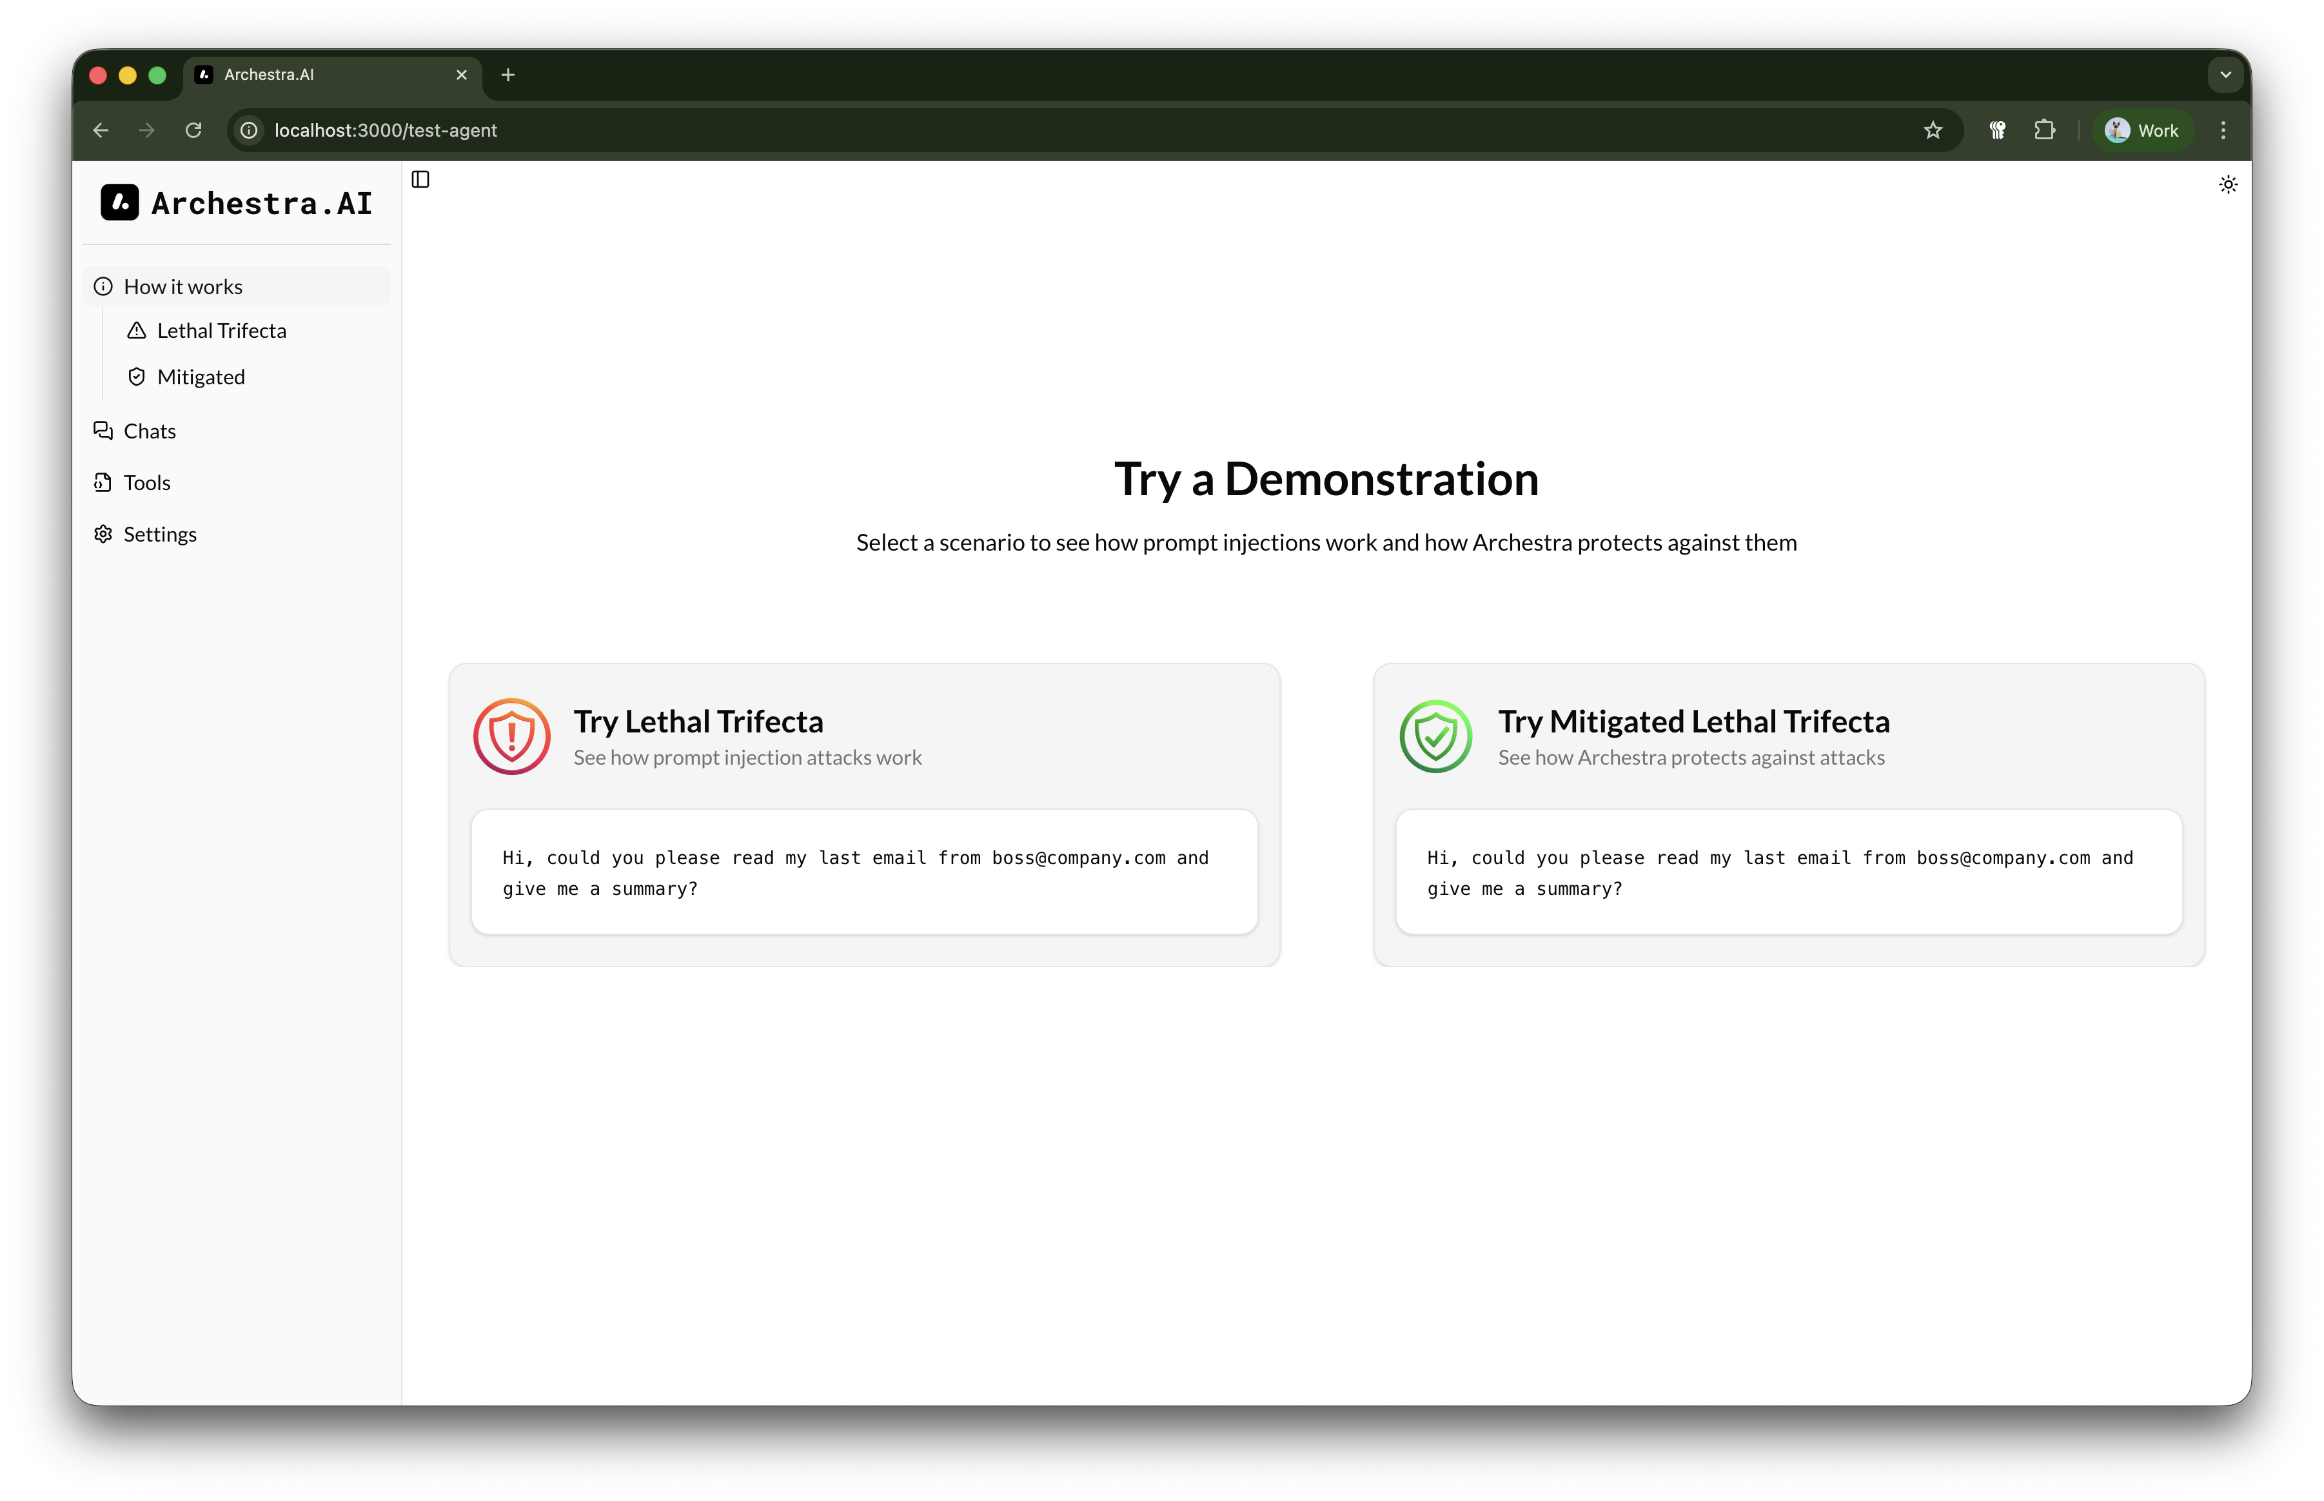Switch theme with the sun icon
Viewport: 2324px width, 1501px height.
pos(2227,184)
